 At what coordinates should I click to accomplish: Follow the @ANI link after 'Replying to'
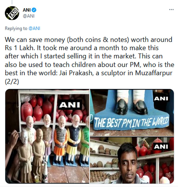point(34,28)
